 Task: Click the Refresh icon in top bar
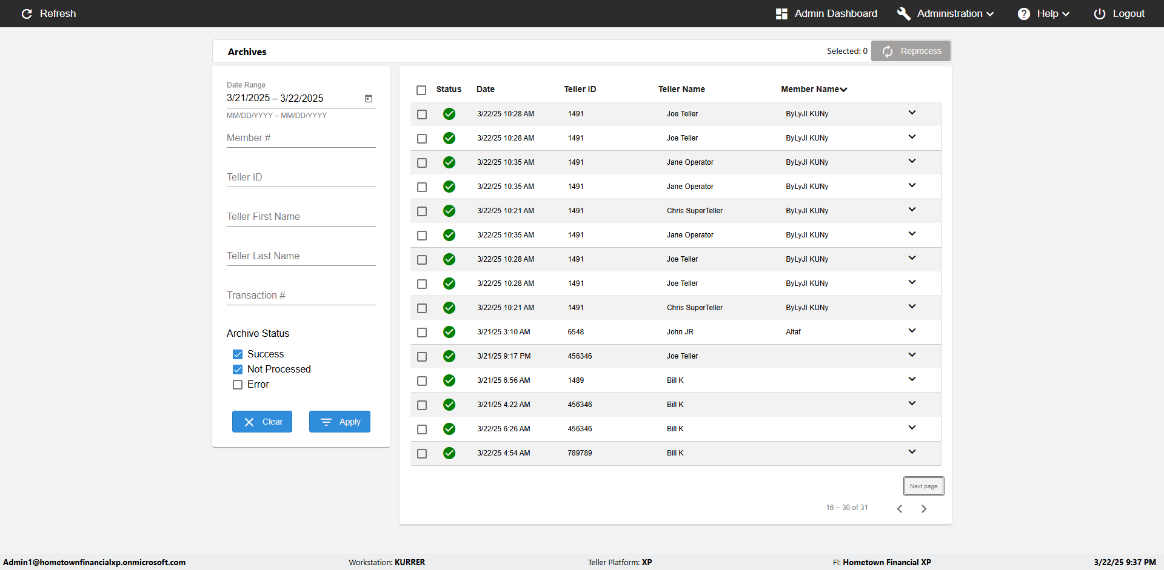click(x=27, y=14)
